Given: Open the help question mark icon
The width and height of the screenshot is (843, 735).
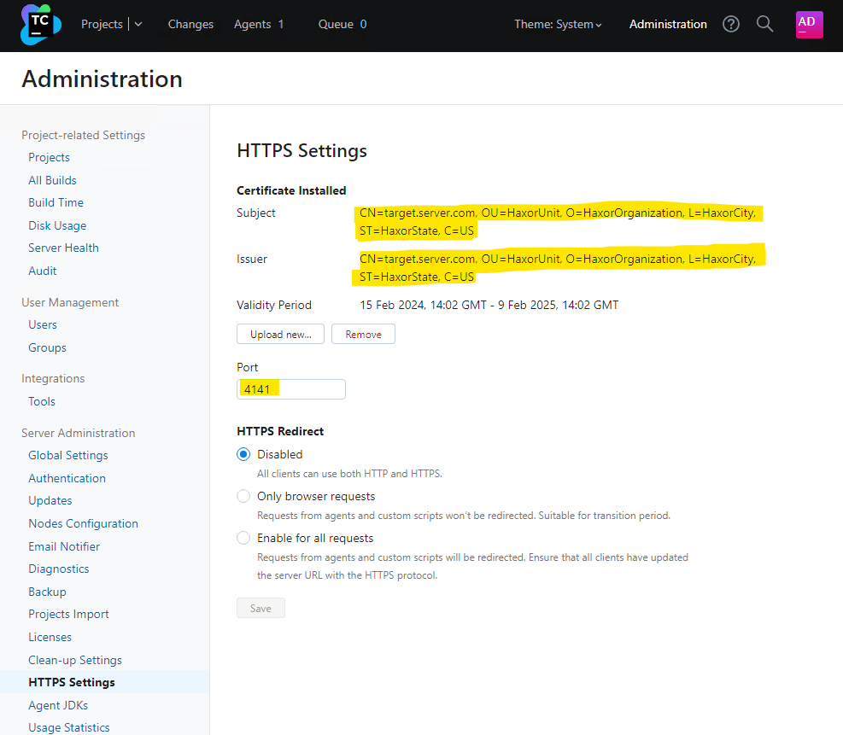Looking at the screenshot, I should (x=731, y=25).
